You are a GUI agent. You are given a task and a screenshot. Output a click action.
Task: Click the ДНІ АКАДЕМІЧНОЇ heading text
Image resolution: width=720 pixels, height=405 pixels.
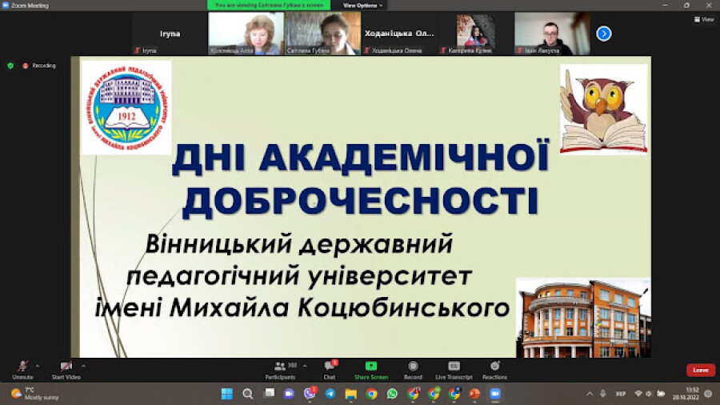point(361,158)
